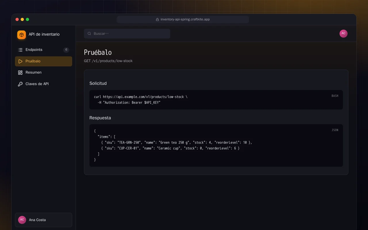368x230 pixels.
Task: Click the Pruébalo page heading
Action: [98, 52]
